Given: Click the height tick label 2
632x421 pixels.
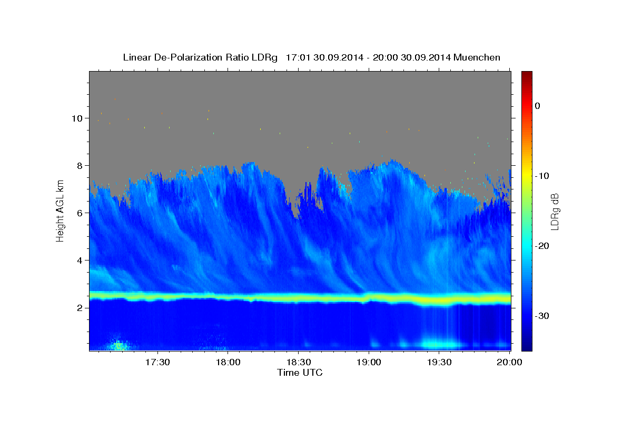Looking at the screenshot, I should 81,307.
